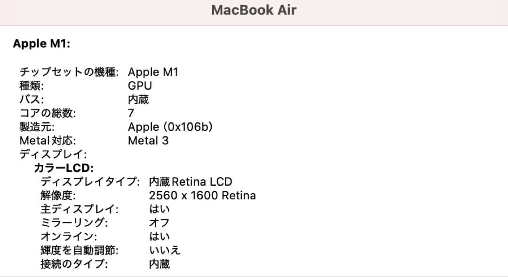Click the 製造元 Apple (0x106b) value
The width and height of the screenshot is (508, 277).
(x=169, y=127)
